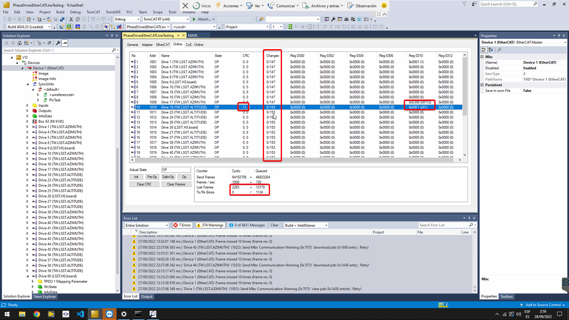
Task: Click the Save All toolbar icon
Action: pos(62,19)
